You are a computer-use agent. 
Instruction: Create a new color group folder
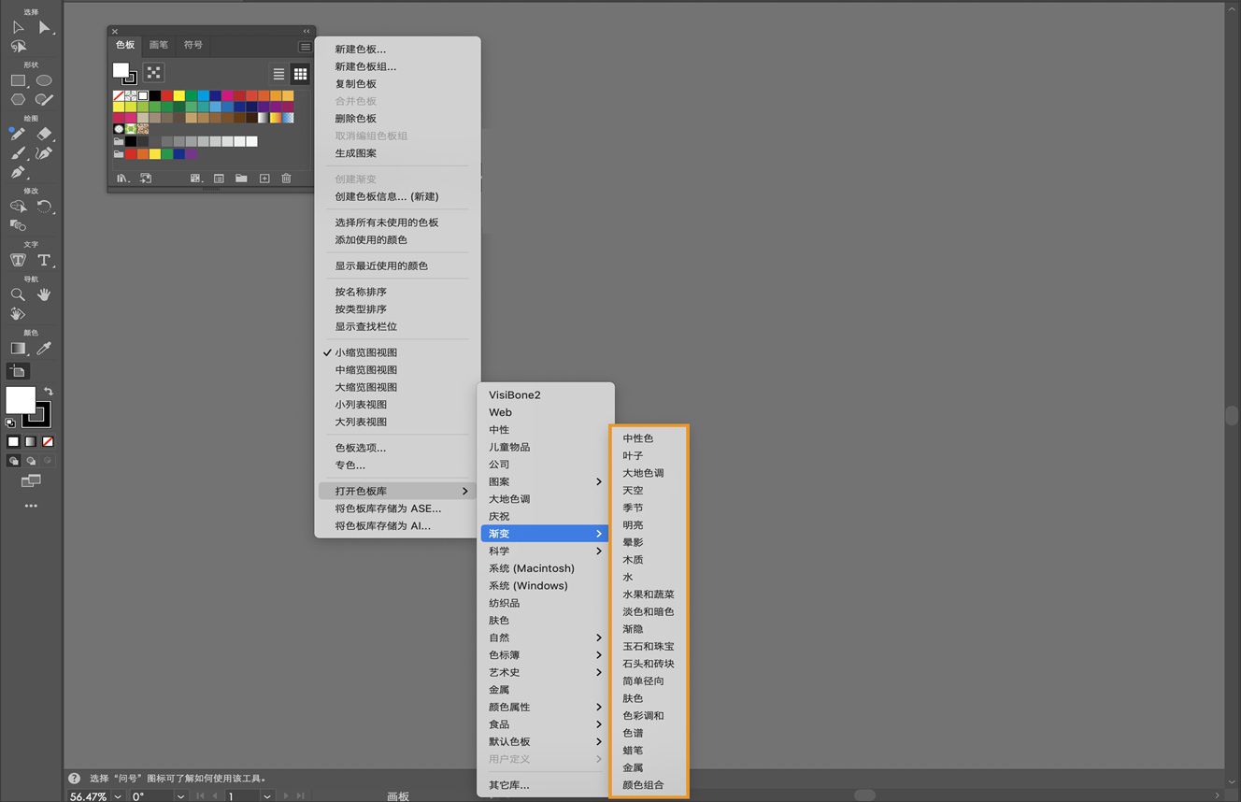pyautogui.click(x=241, y=178)
